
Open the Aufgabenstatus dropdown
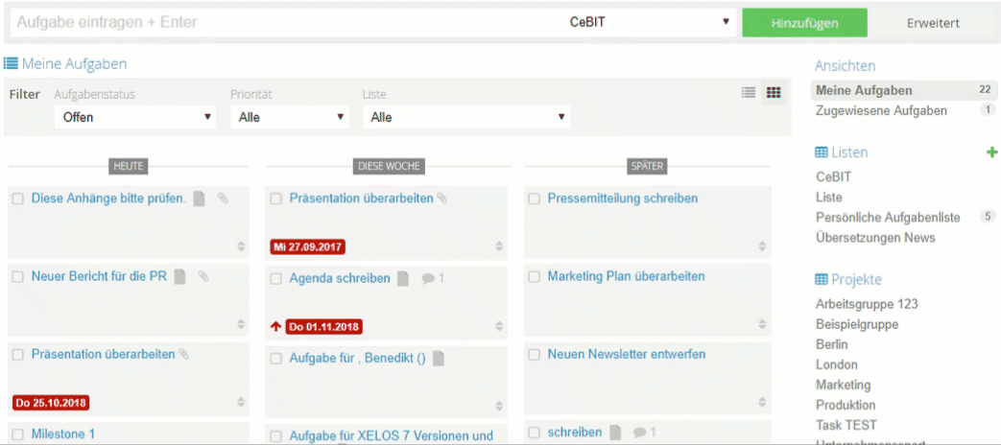pos(135,117)
